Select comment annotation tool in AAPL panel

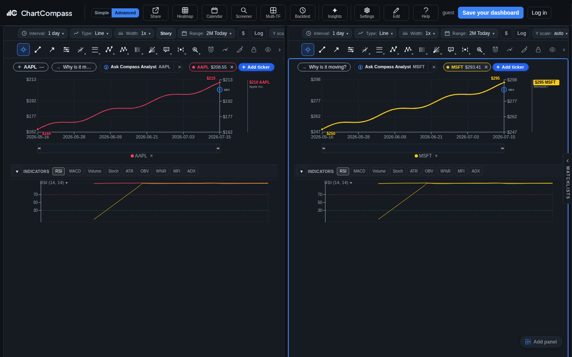pos(166,50)
